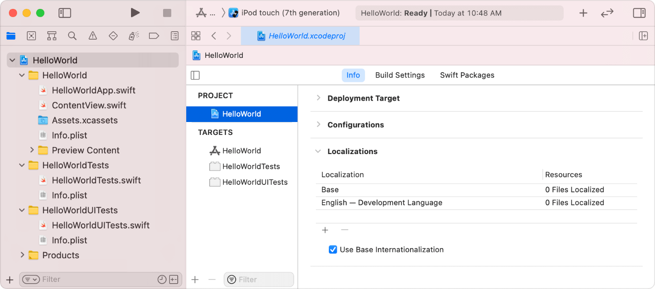Viewport: 655px width, 289px height.
Task: Click the HelloWorld: Ready activity status
Action: 459,13
